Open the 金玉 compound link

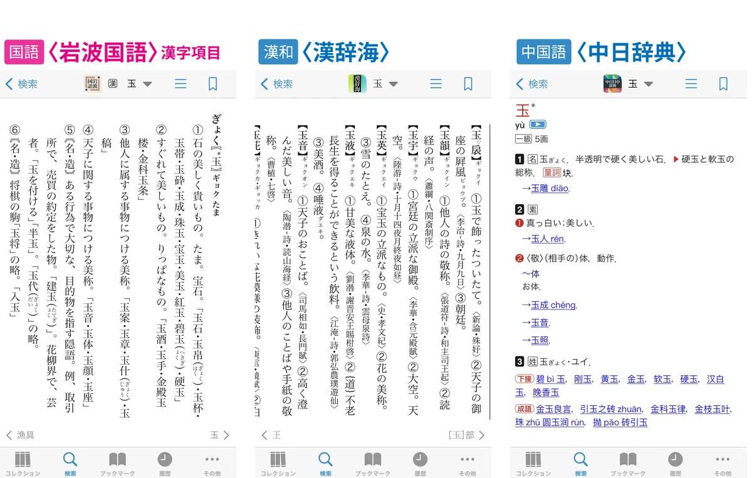point(635,379)
